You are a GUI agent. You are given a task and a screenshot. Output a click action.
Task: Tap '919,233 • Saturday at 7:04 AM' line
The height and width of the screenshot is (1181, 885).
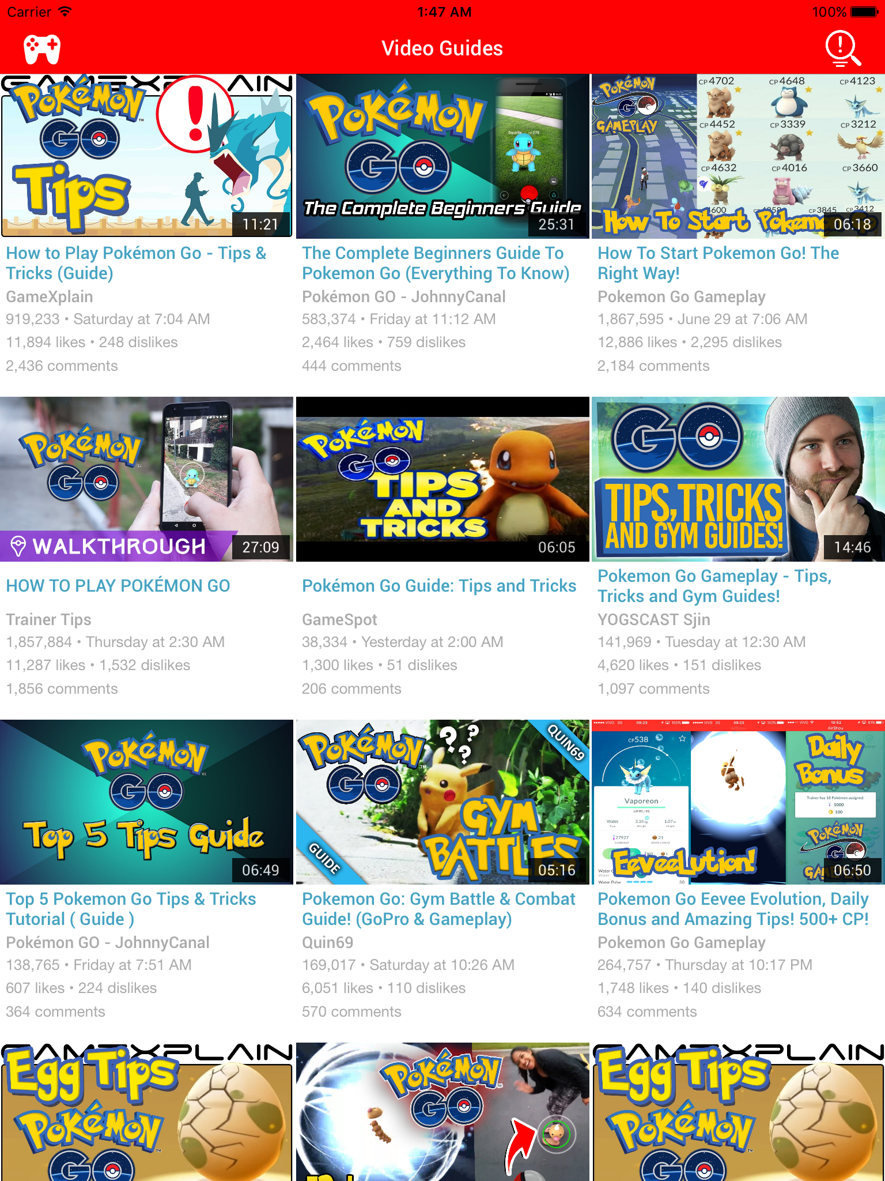tap(108, 319)
